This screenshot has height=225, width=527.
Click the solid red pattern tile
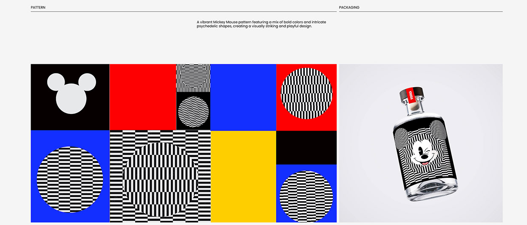tap(142, 97)
